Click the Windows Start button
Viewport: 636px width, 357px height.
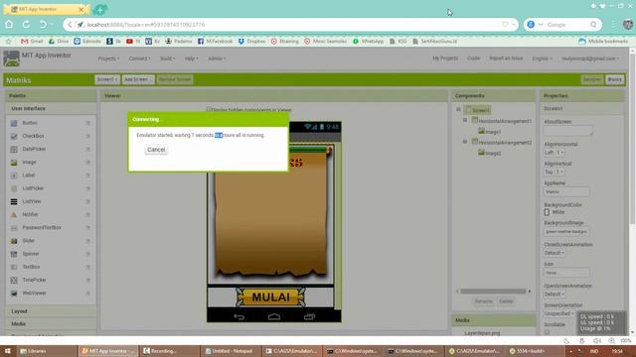click(8, 351)
